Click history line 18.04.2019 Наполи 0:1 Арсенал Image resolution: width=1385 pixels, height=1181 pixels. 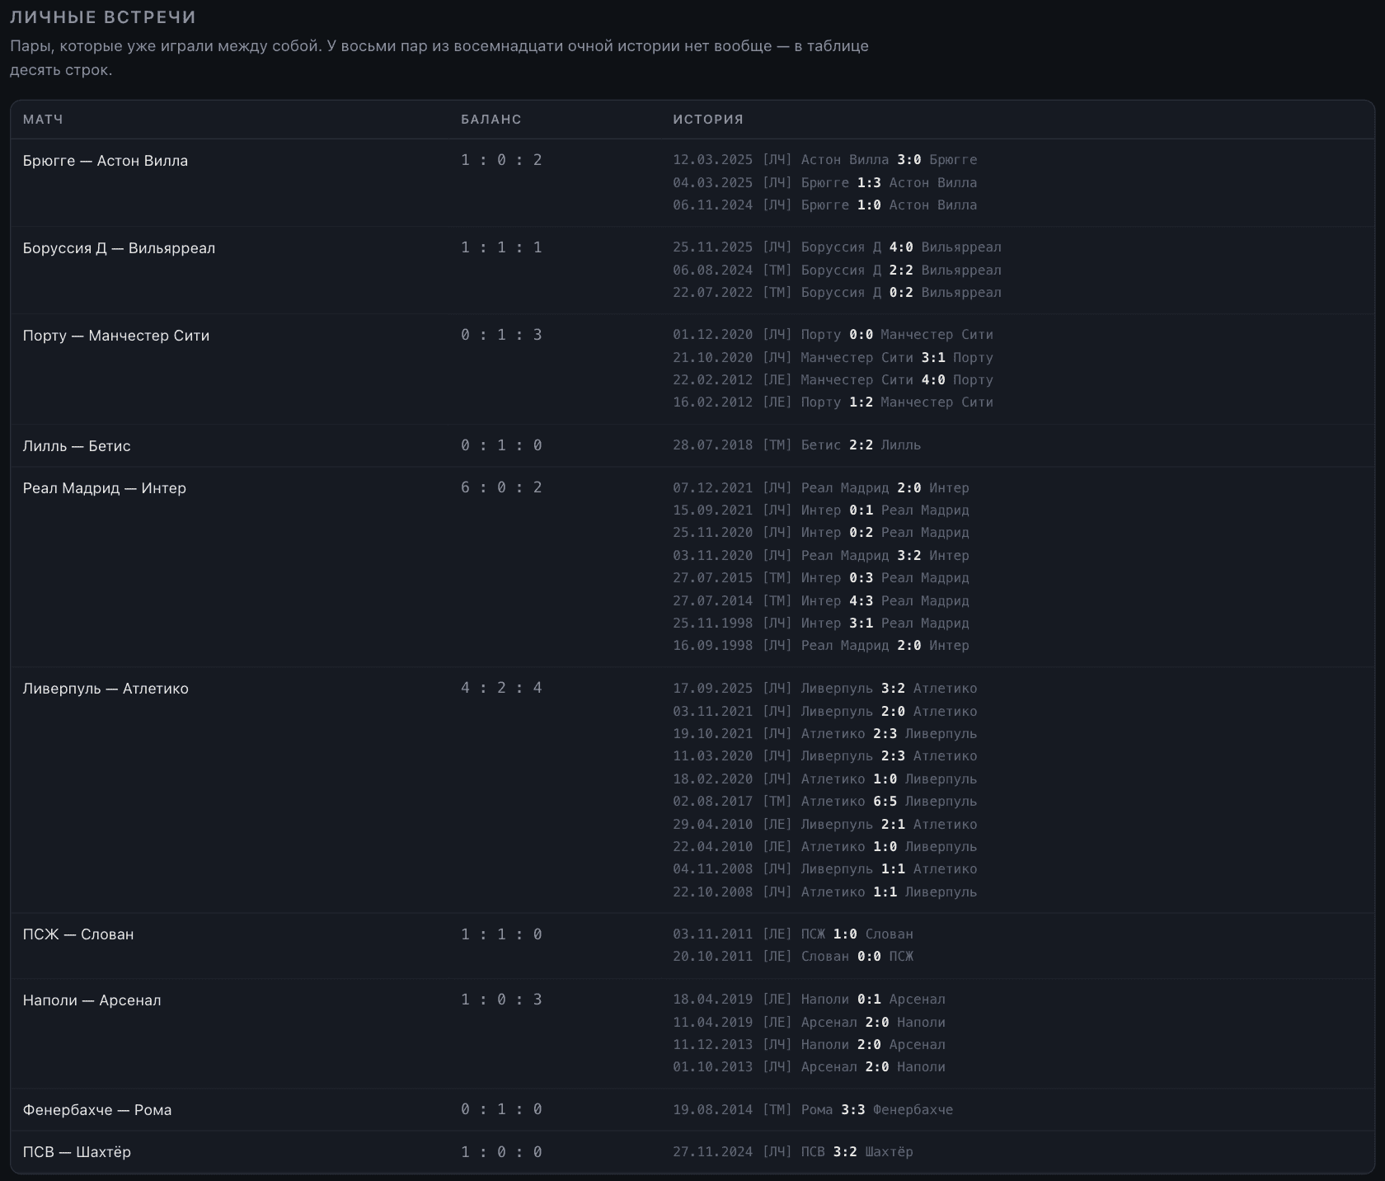tap(809, 1000)
